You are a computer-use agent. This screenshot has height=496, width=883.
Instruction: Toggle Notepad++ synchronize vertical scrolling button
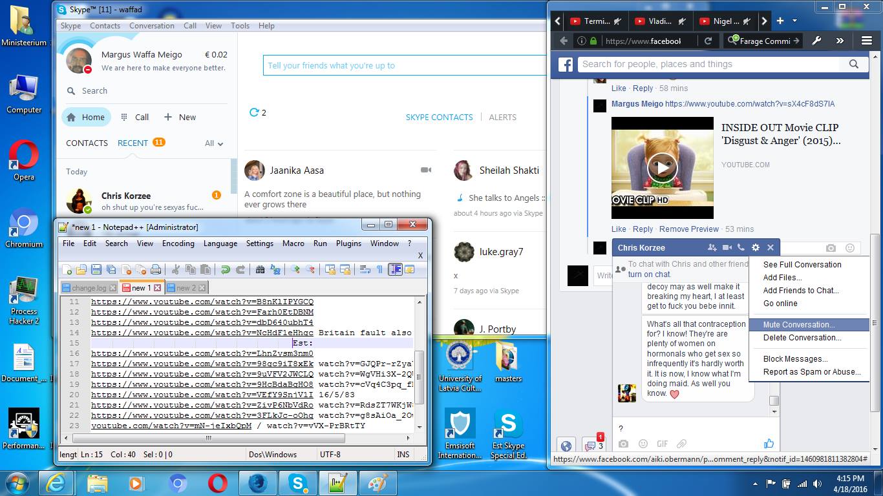[330, 269]
